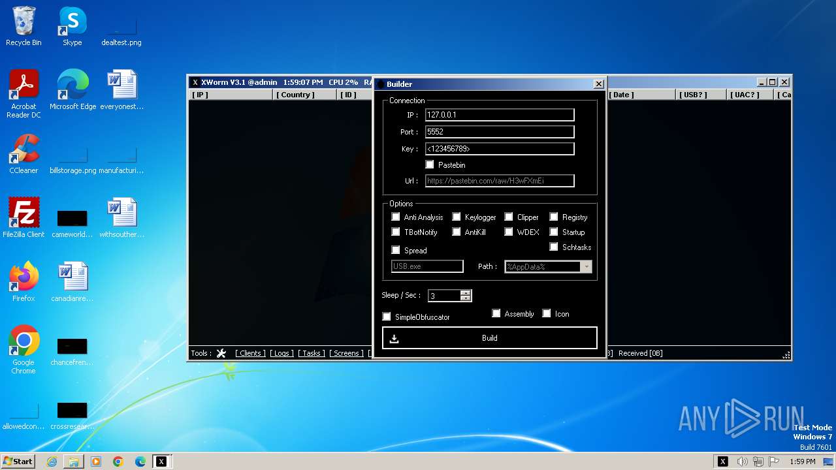Click the XWorm taskbar button
836x470 pixels.
click(x=161, y=462)
